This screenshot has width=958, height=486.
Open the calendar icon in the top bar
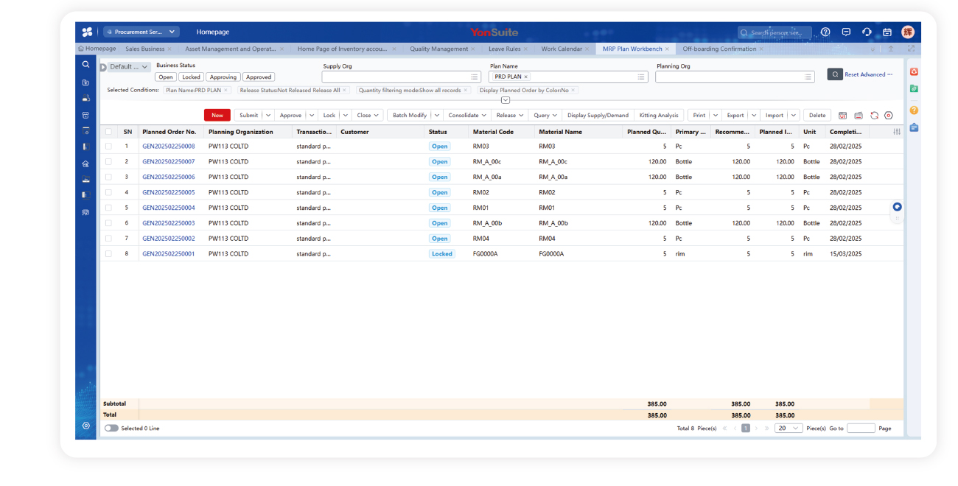point(887,32)
